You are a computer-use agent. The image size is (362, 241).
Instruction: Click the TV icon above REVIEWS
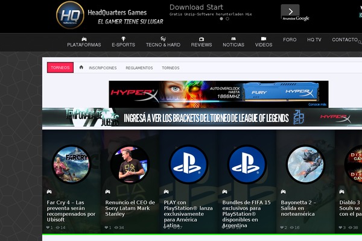pyautogui.click(x=202, y=39)
